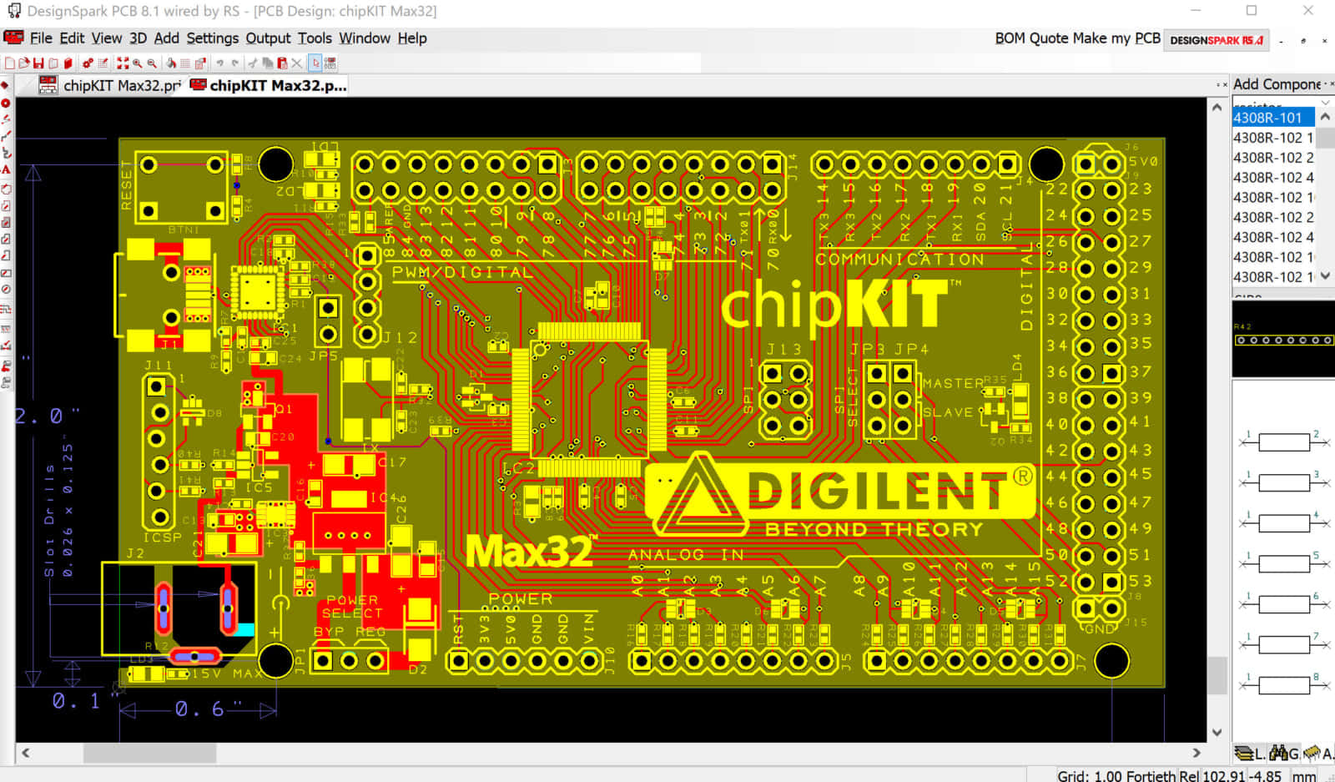
Task: Open the Output menu
Action: (268, 38)
